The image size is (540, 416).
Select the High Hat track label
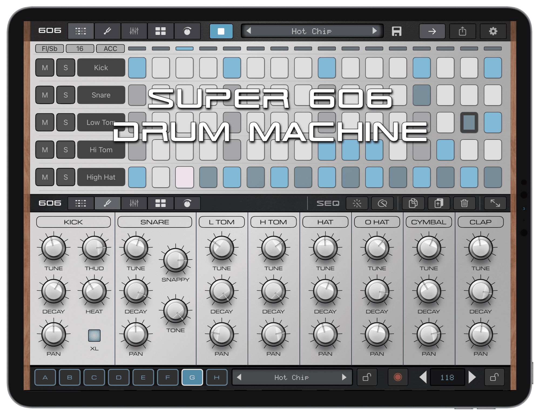(101, 177)
